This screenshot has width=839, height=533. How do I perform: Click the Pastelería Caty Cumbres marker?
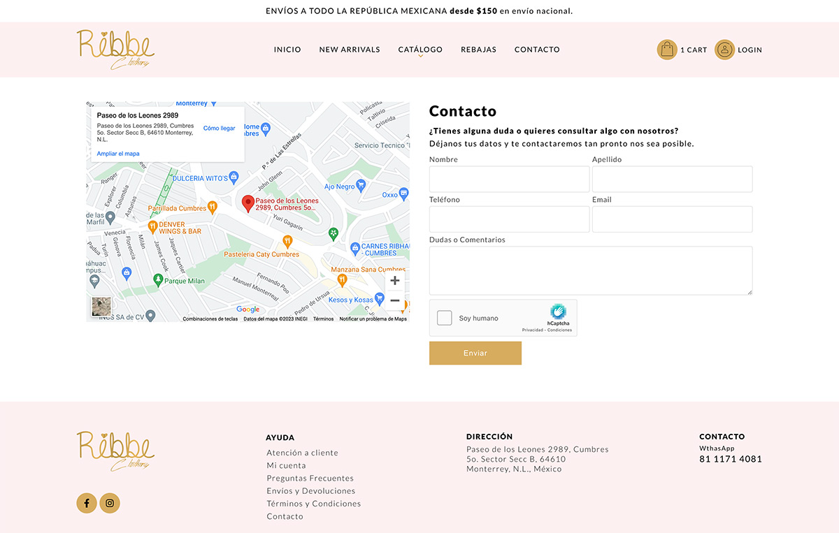[287, 242]
